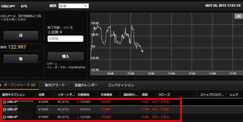243x122 pixels.
Task: Click the 67% payout figure beside USD/JPY in the header
Action: click(24, 6)
